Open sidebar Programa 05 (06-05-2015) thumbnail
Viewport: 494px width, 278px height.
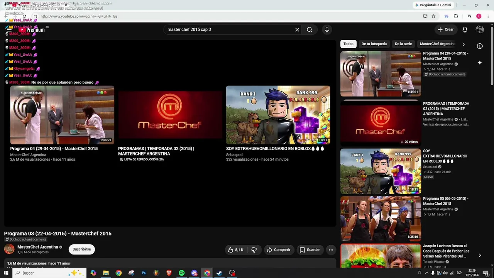pyautogui.click(x=381, y=219)
